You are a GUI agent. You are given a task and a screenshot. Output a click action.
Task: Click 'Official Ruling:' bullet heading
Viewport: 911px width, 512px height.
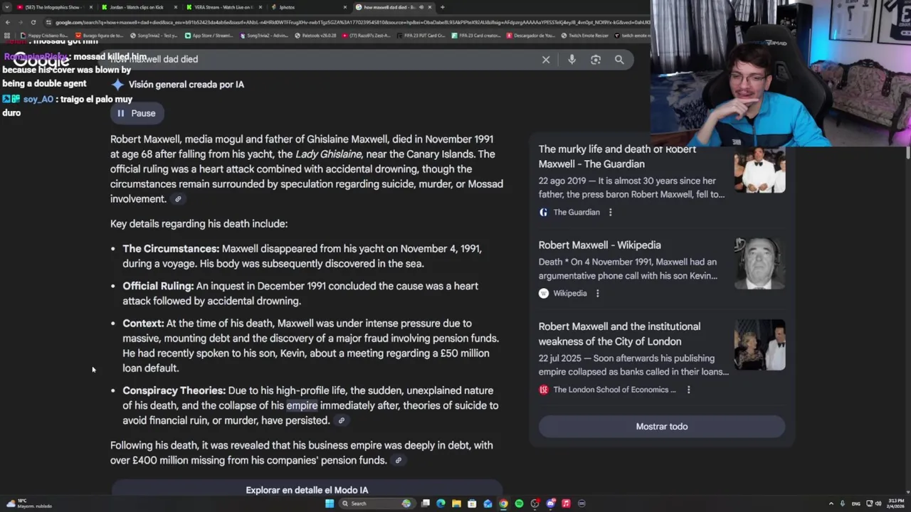158,286
